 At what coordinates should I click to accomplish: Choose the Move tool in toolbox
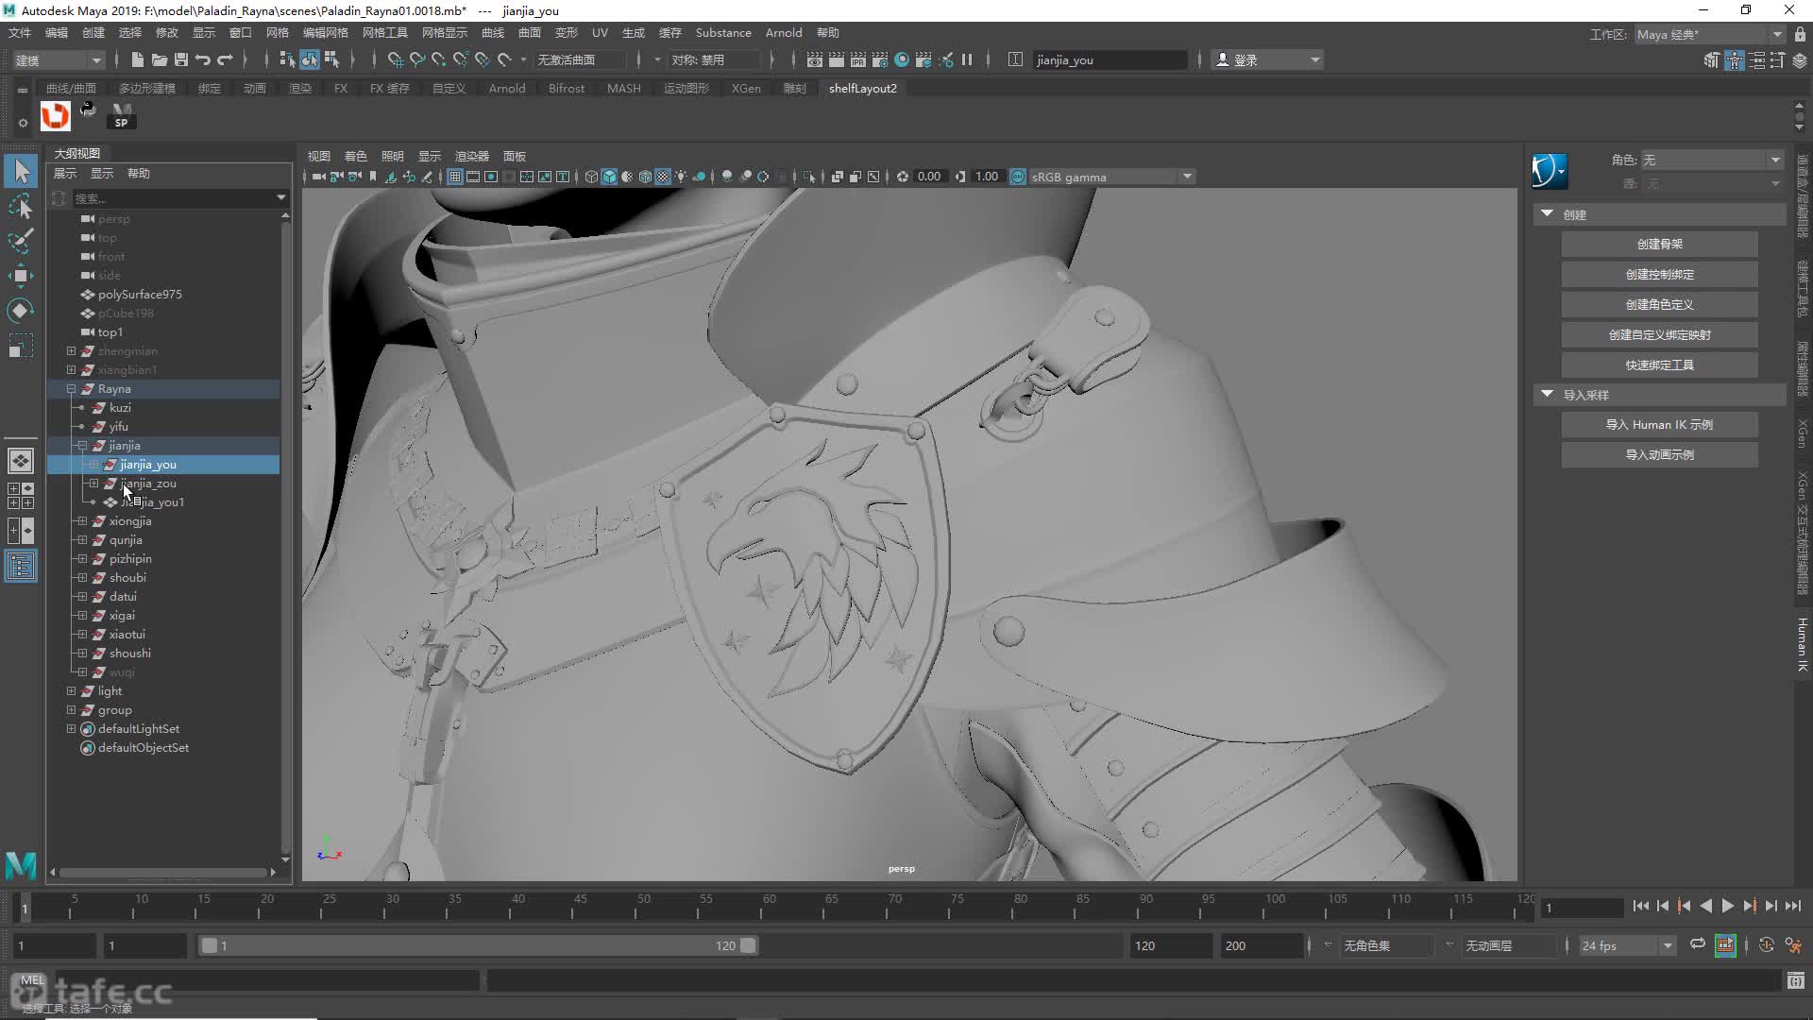pyautogui.click(x=21, y=276)
